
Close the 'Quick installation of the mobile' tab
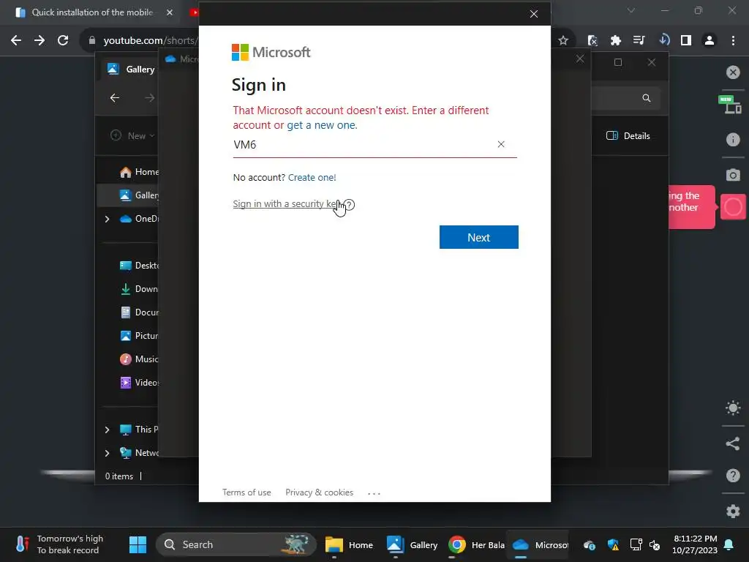(170, 12)
